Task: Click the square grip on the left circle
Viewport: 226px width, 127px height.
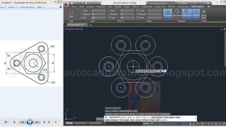Action: point(109,66)
